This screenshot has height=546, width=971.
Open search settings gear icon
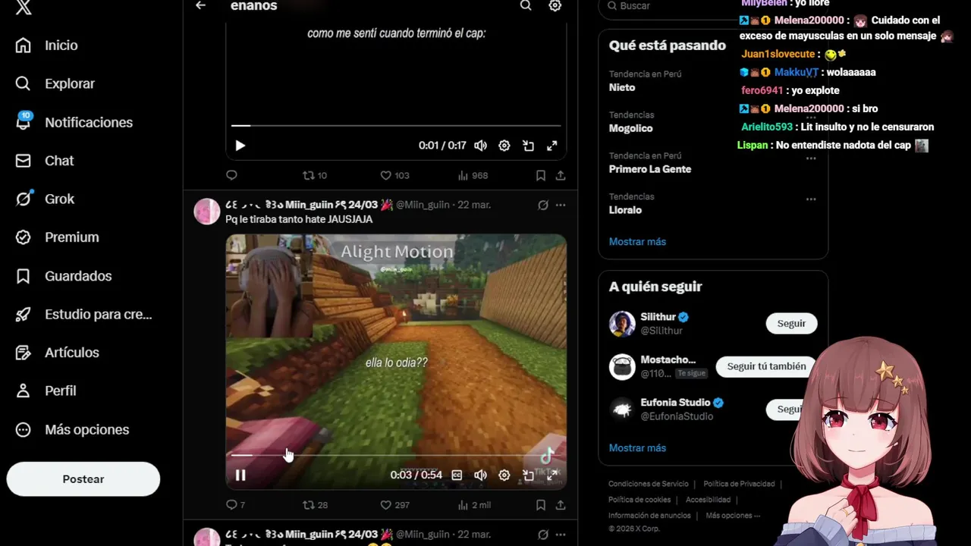point(555,5)
